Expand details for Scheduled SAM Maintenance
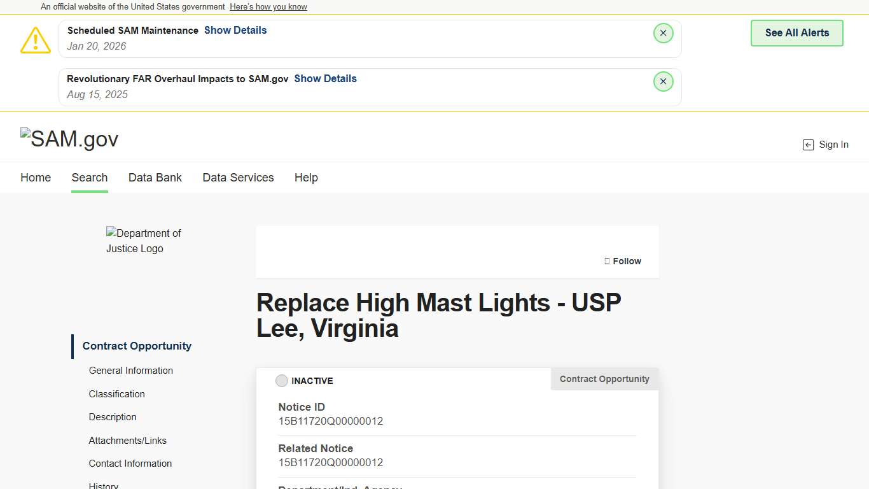 (235, 31)
